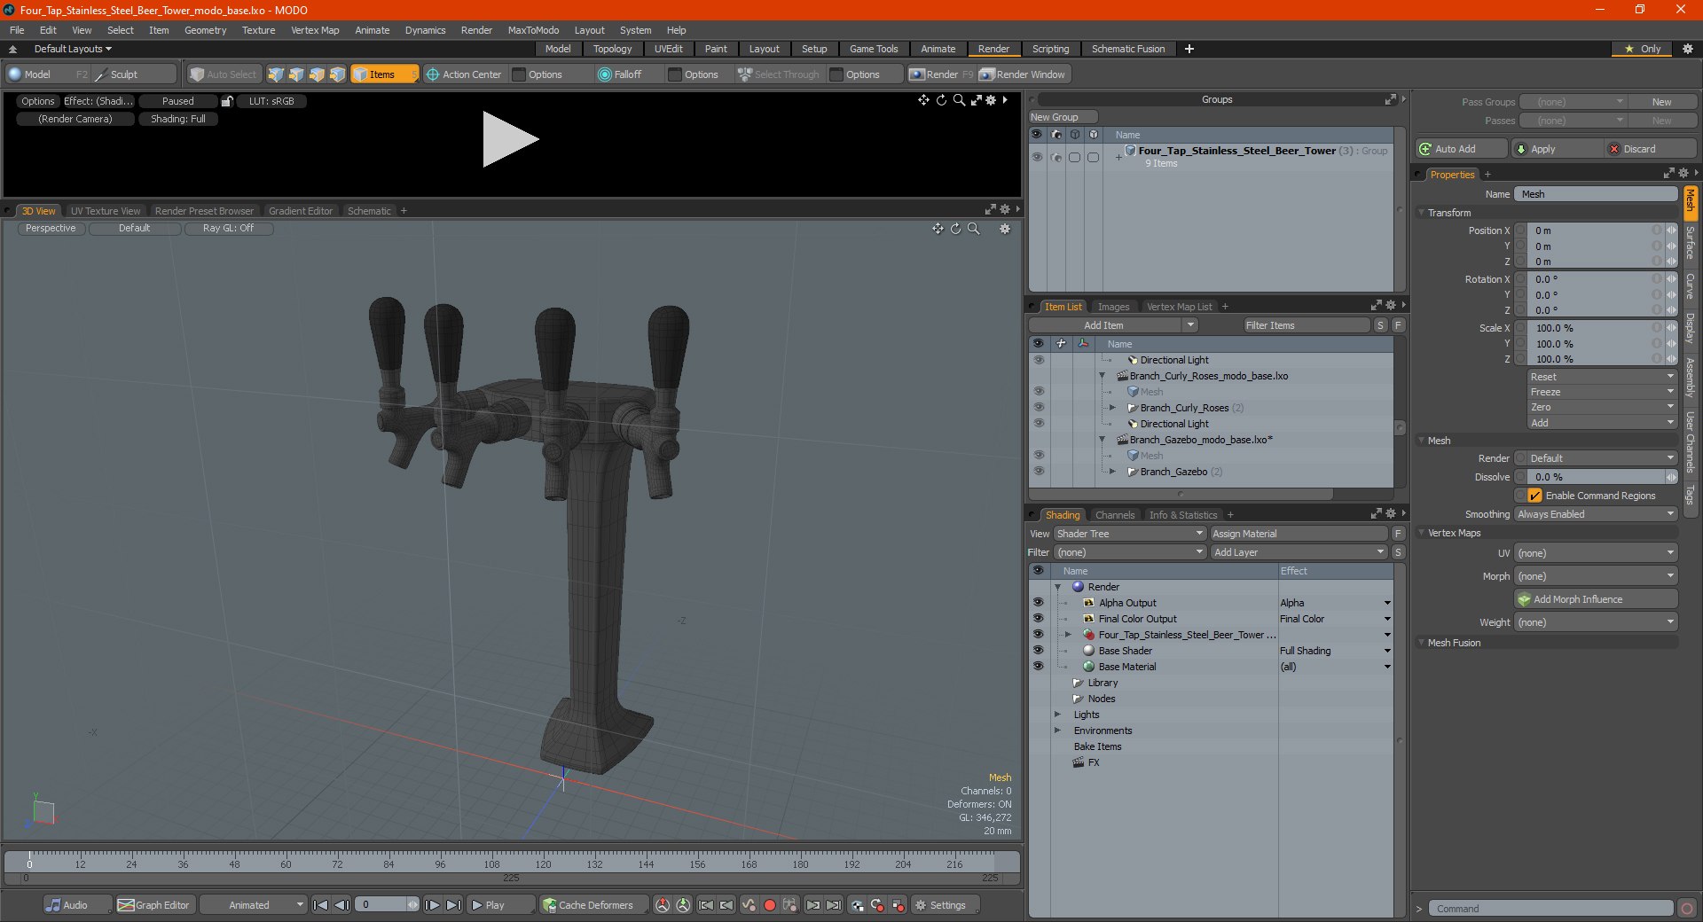Viewport: 1703px width, 922px height.
Task: Toggle Enable Command Regions checkbox
Action: pos(1534,496)
